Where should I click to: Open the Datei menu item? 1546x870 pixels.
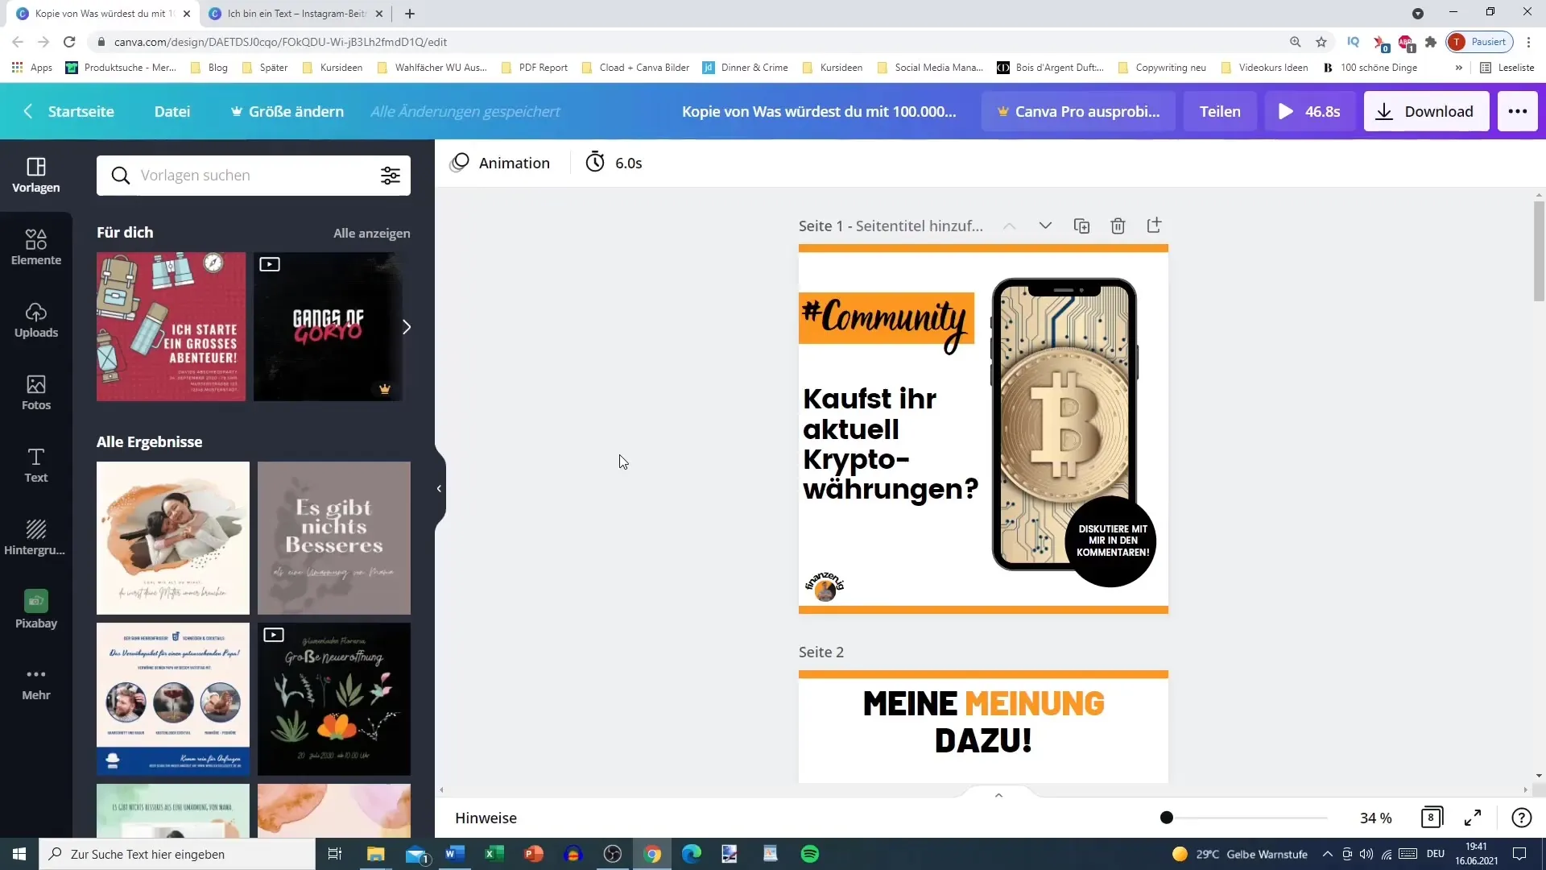(x=172, y=110)
